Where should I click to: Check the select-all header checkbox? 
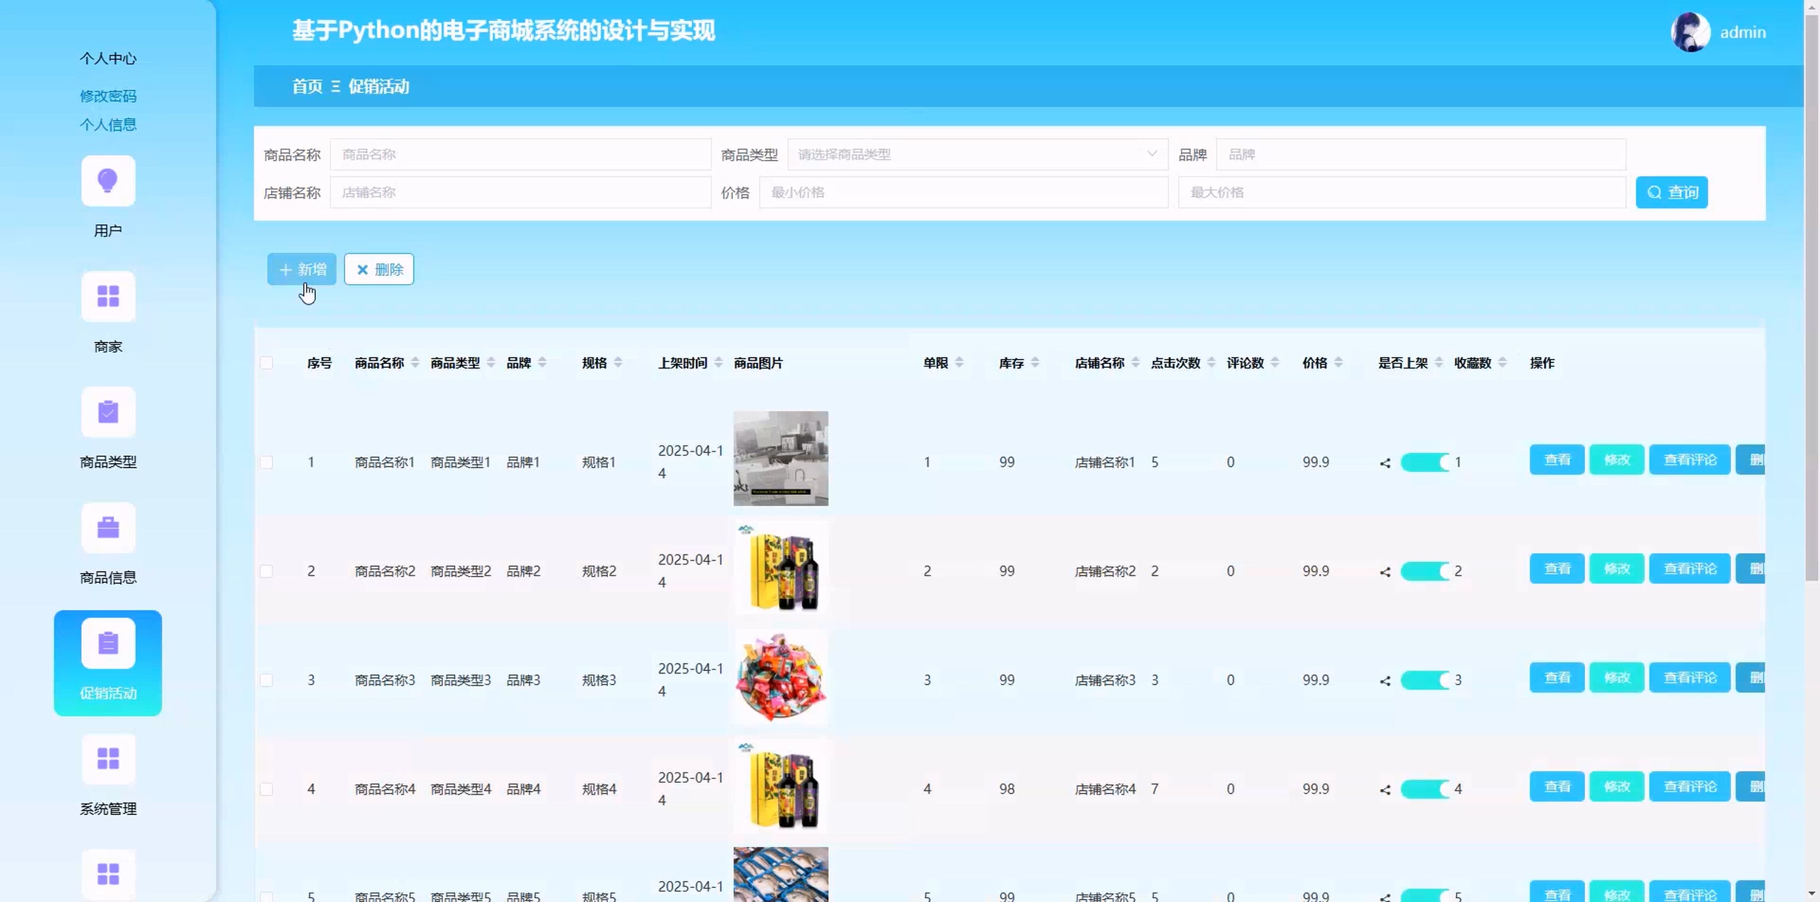(x=267, y=363)
